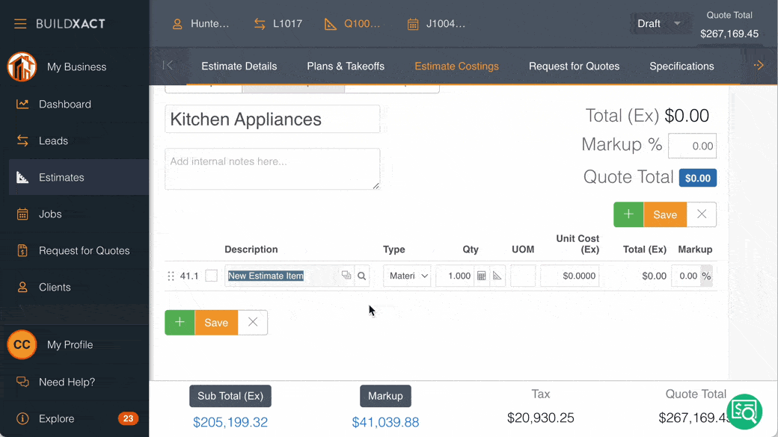This screenshot has height=437, width=778.
Task: Open Request for Quotes in the sidebar
Action: (x=84, y=250)
